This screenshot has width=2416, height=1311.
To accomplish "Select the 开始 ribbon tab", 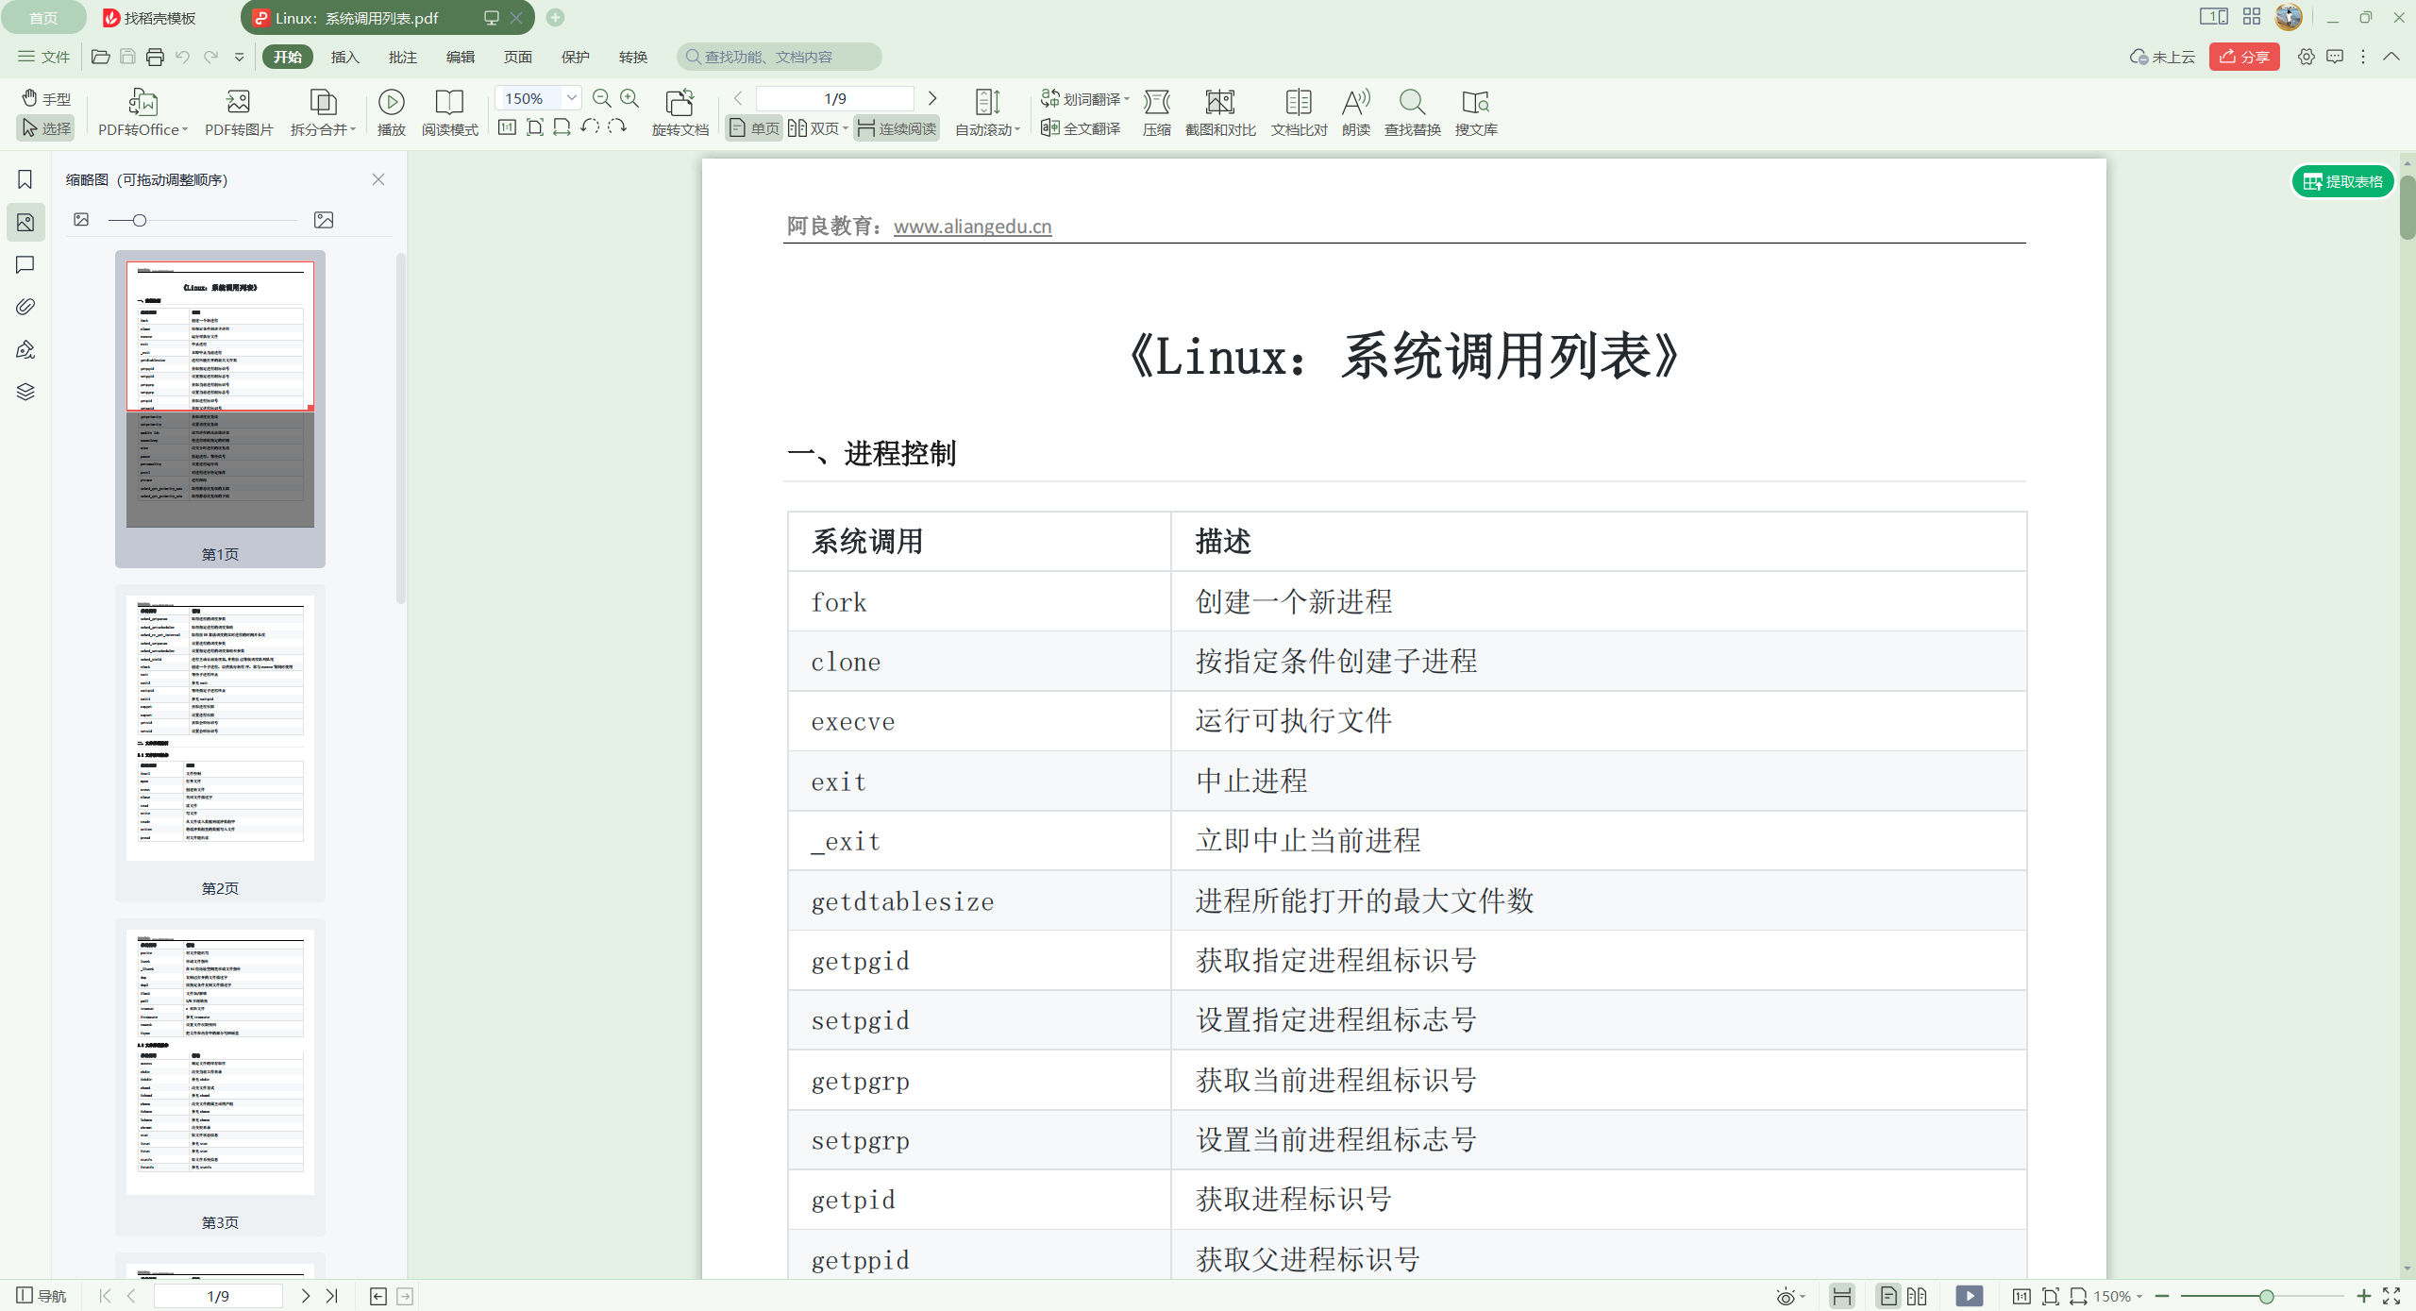I will [288, 57].
